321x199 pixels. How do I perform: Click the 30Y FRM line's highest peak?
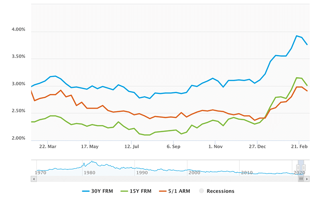(297, 36)
